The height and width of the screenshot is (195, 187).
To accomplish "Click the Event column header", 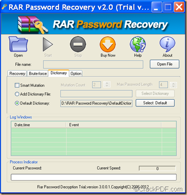I will (x=114, y=125).
